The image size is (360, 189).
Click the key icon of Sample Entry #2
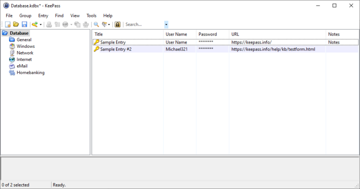[97, 49]
